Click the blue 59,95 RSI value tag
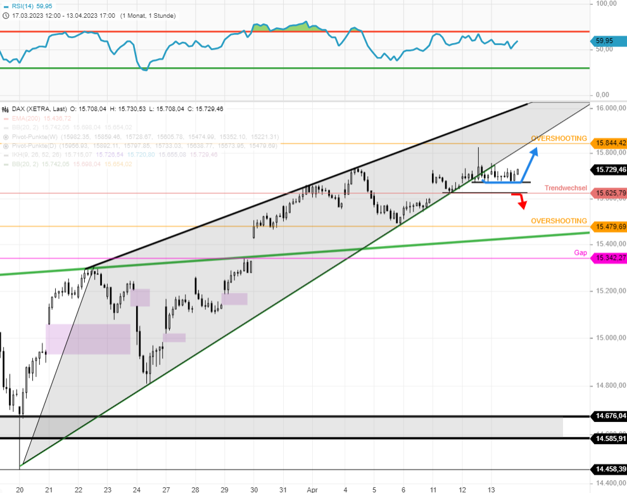The image size is (627, 493). pos(608,41)
